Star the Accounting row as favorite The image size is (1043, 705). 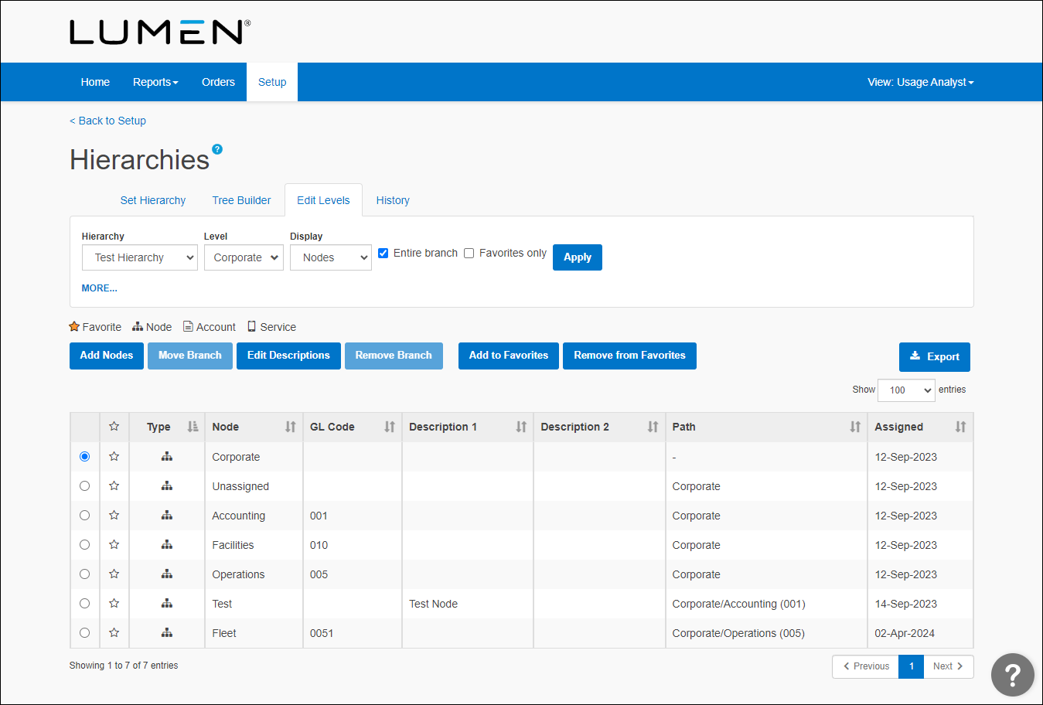[x=114, y=516]
